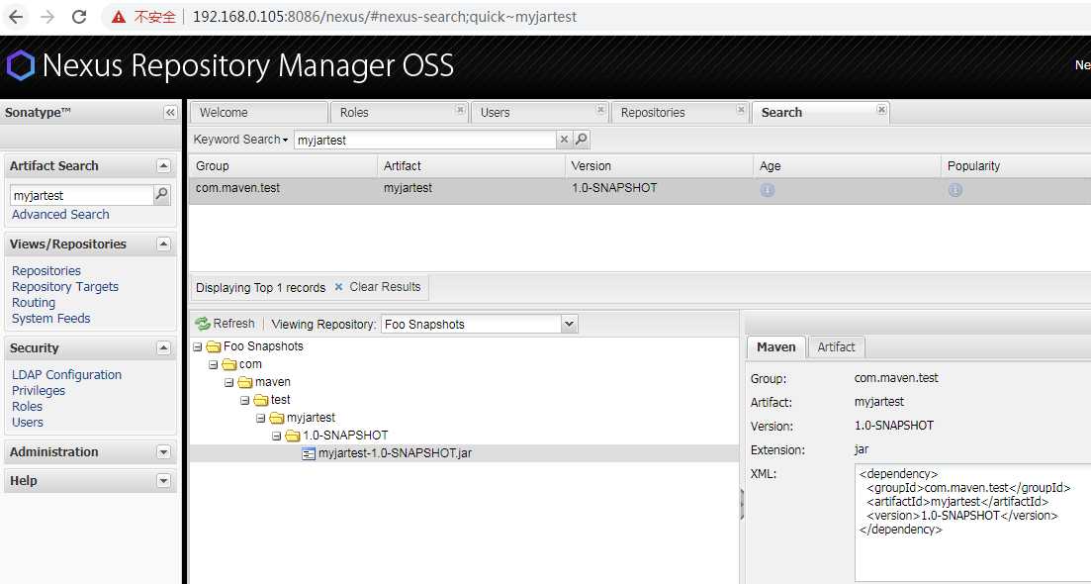The width and height of the screenshot is (1091, 584).
Task: Open the Advanced Search link
Action: point(60,215)
